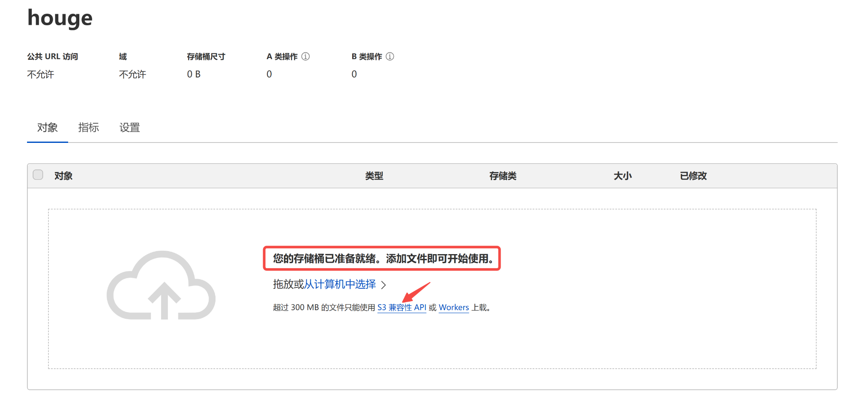Click the 您的存储桶已准备就绪 message
Screen dimensions: 857x394
point(383,258)
